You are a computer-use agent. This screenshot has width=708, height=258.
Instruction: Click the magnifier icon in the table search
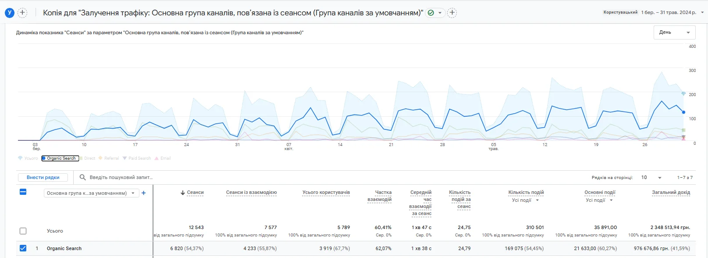[x=82, y=178]
